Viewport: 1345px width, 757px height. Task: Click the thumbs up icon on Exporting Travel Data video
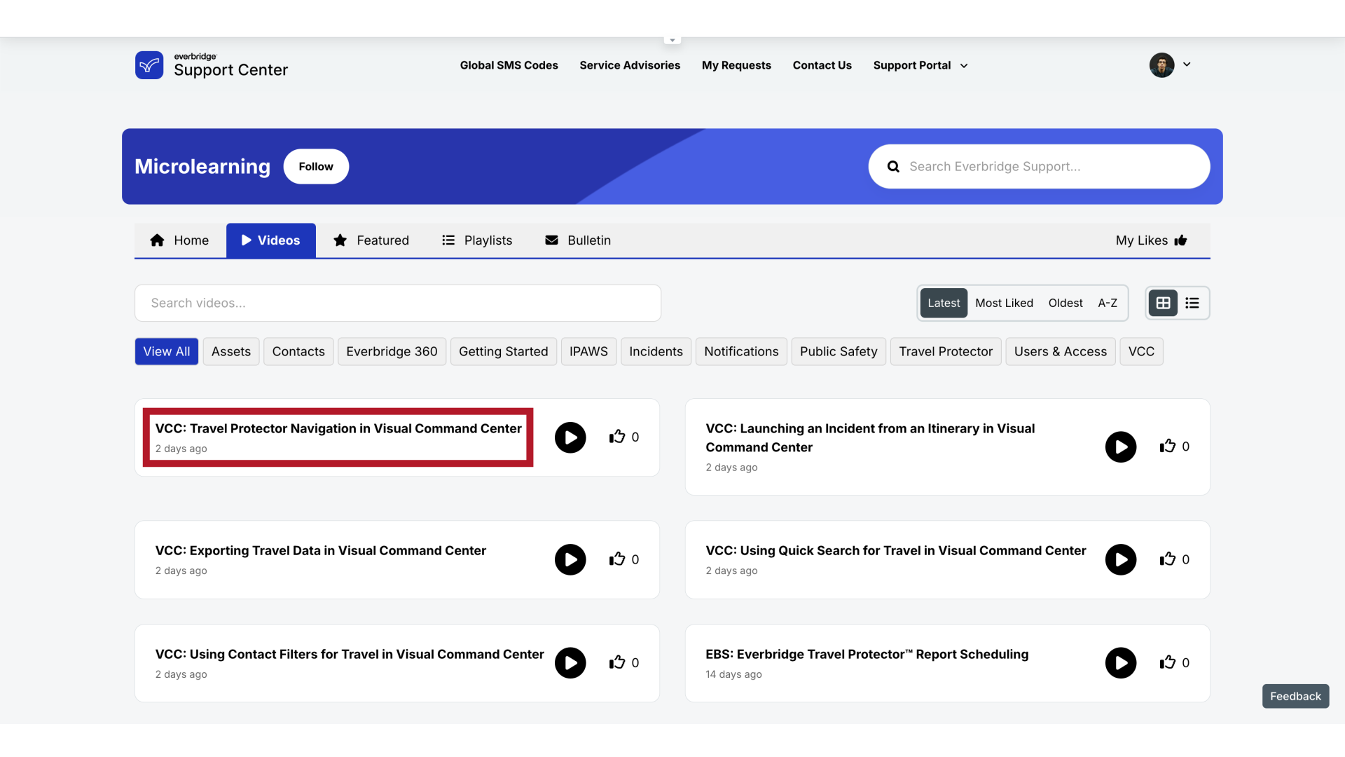click(x=618, y=558)
